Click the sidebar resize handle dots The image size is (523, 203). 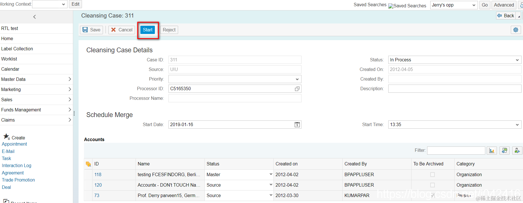74,113
